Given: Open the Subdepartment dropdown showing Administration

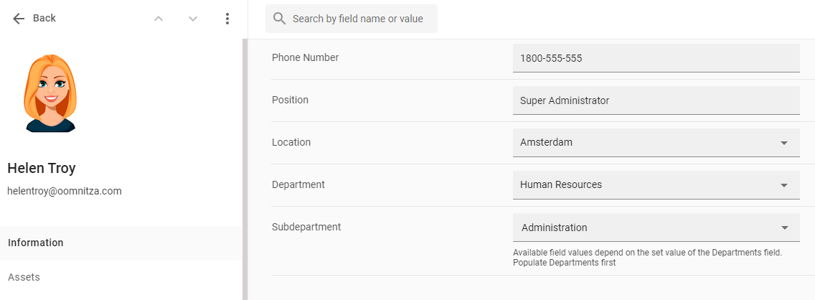Looking at the screenshot, I should [656, 228].
